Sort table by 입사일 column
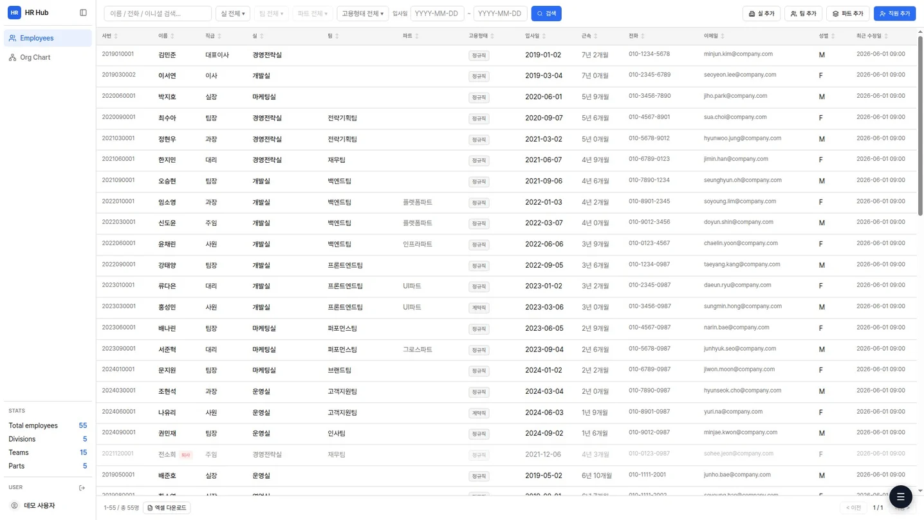This screenshot has width=924, height=520. click(535, 36)
